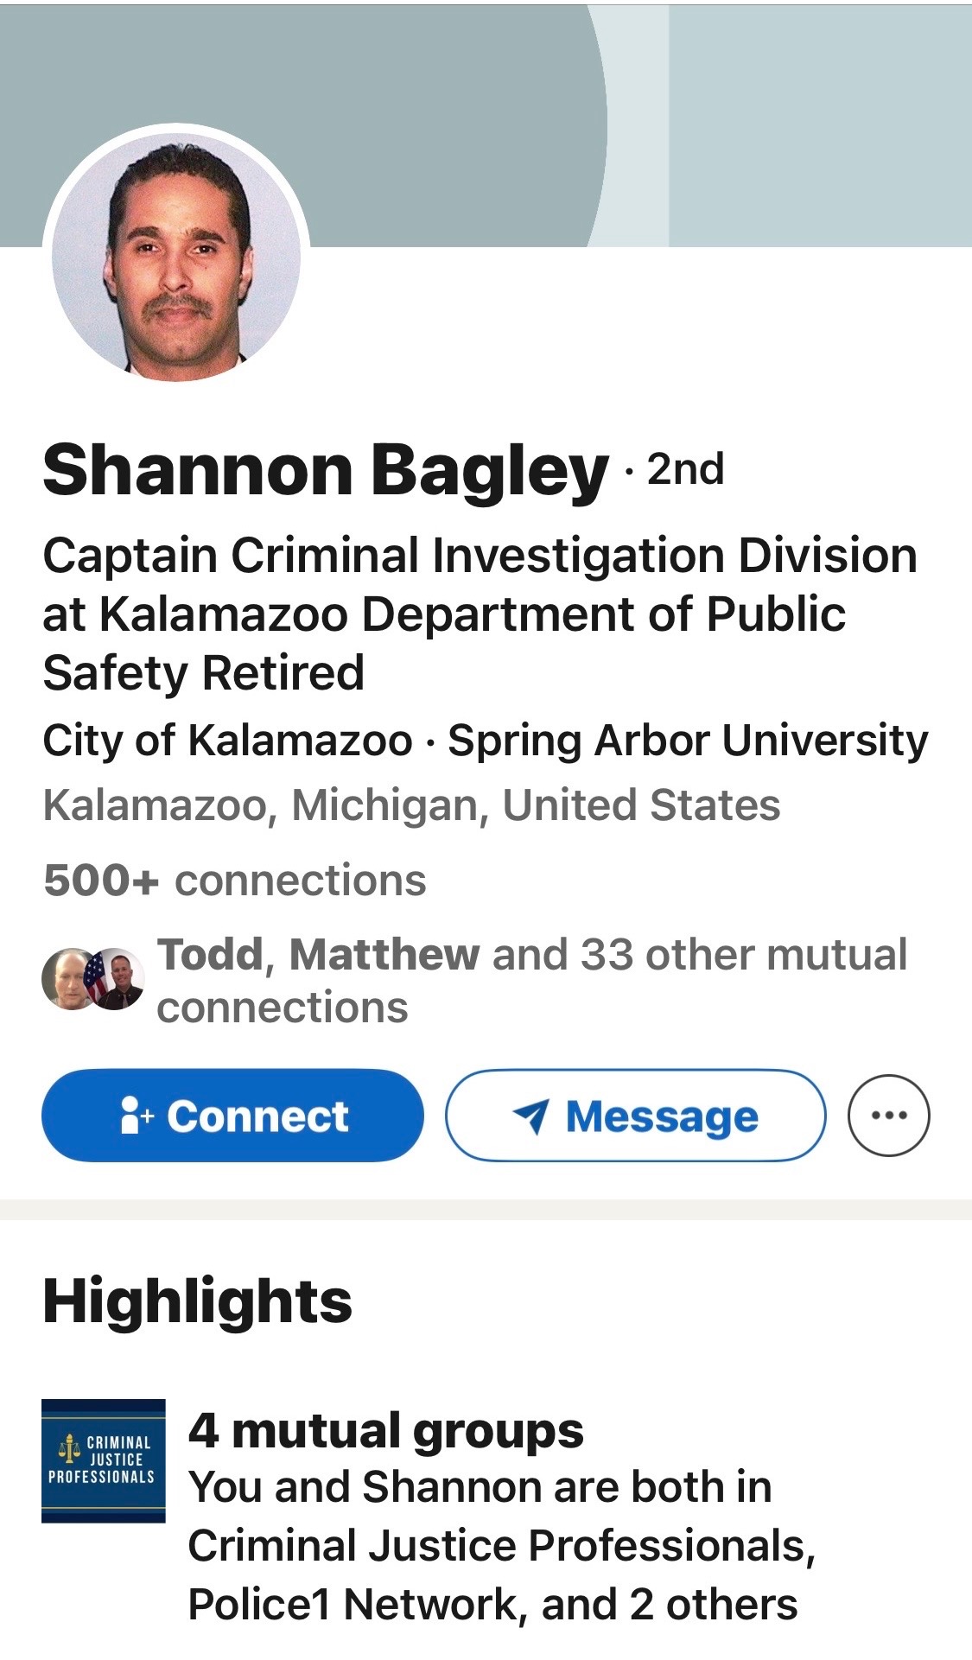The width and height of the screenshot is (972, 1660).
Task: Click the Shannon Bagley profile name
Action: [x=325, y=470]
